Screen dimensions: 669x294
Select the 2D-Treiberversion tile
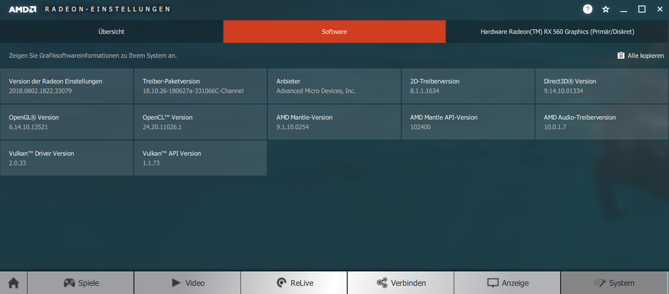point(468,86)
